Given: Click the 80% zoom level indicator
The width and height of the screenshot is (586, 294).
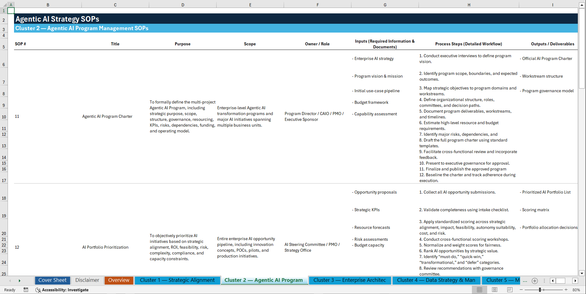Looking at the screenshot, I should click(576, 290).
